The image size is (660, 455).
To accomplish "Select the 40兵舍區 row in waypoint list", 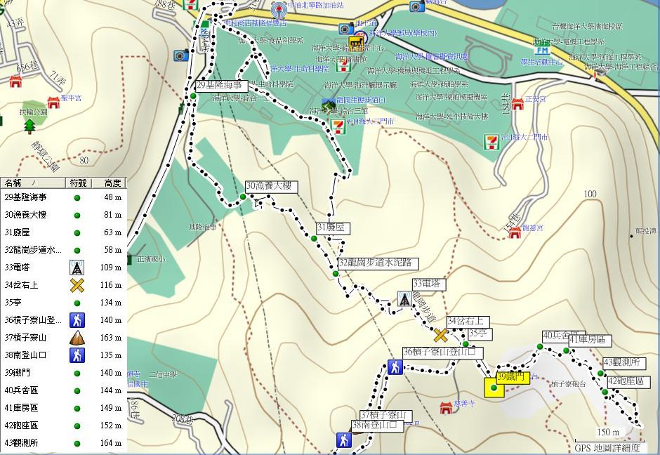I will click(x=63, y=390).
